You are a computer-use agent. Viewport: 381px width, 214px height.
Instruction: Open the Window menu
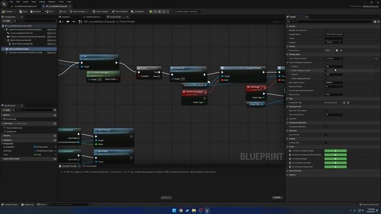(x=52, y=2)
